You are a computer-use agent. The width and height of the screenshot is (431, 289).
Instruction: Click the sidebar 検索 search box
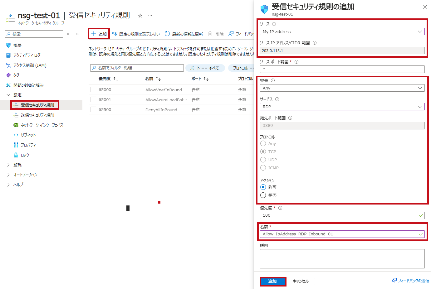(x=34, y=34)
